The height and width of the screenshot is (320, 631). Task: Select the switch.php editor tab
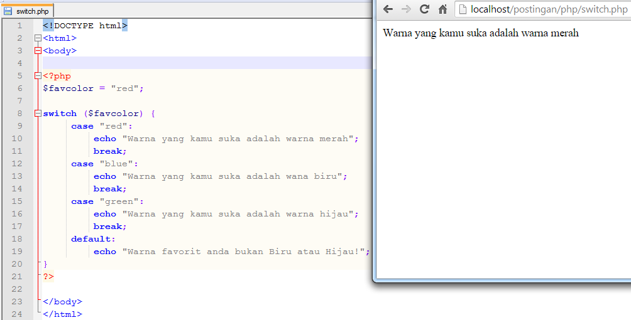(x=33, y=11)
